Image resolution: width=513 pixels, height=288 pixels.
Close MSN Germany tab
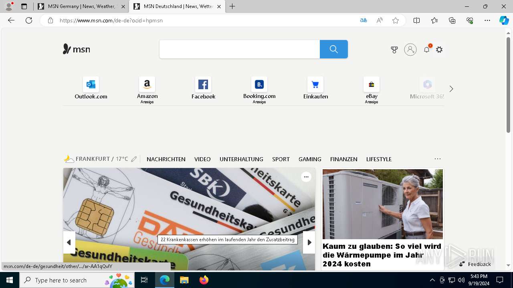123,6
